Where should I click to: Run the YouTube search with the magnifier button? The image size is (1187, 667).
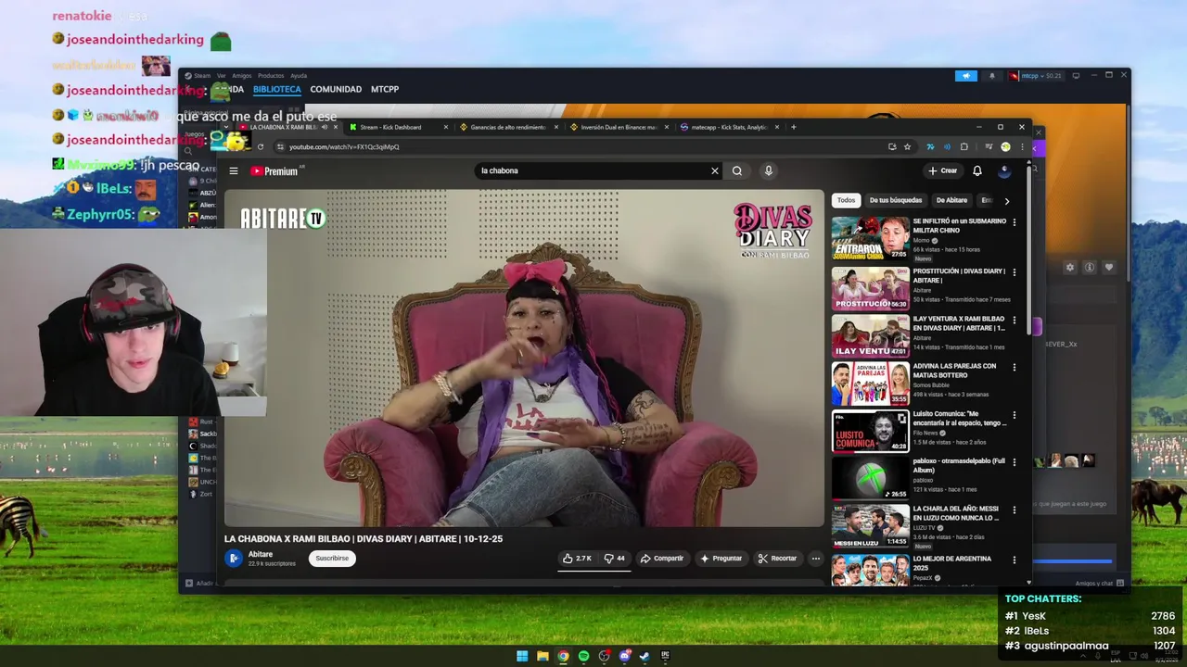[737, 170]
